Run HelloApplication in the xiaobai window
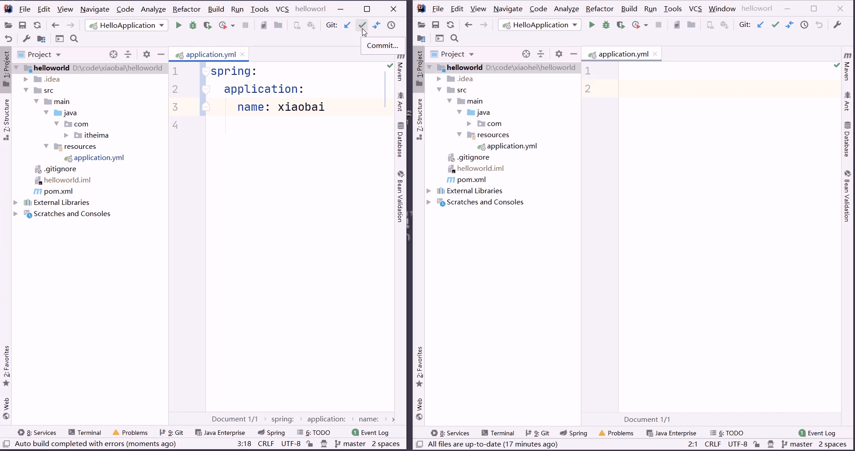 click(179, 25)
